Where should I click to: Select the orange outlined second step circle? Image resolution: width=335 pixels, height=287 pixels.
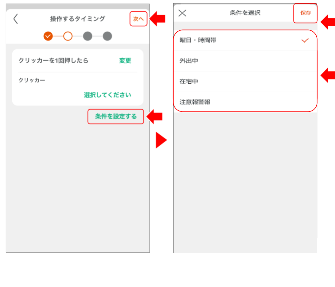(68, 36)
